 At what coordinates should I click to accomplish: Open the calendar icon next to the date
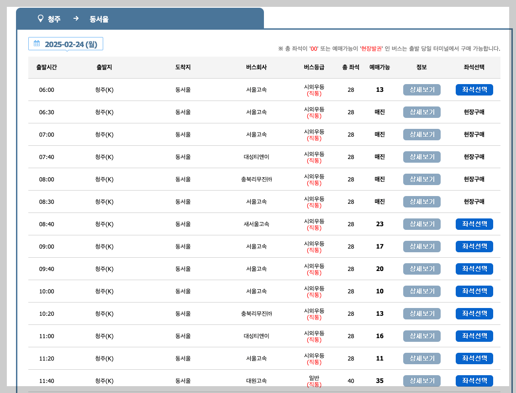(x=37, y=43)
